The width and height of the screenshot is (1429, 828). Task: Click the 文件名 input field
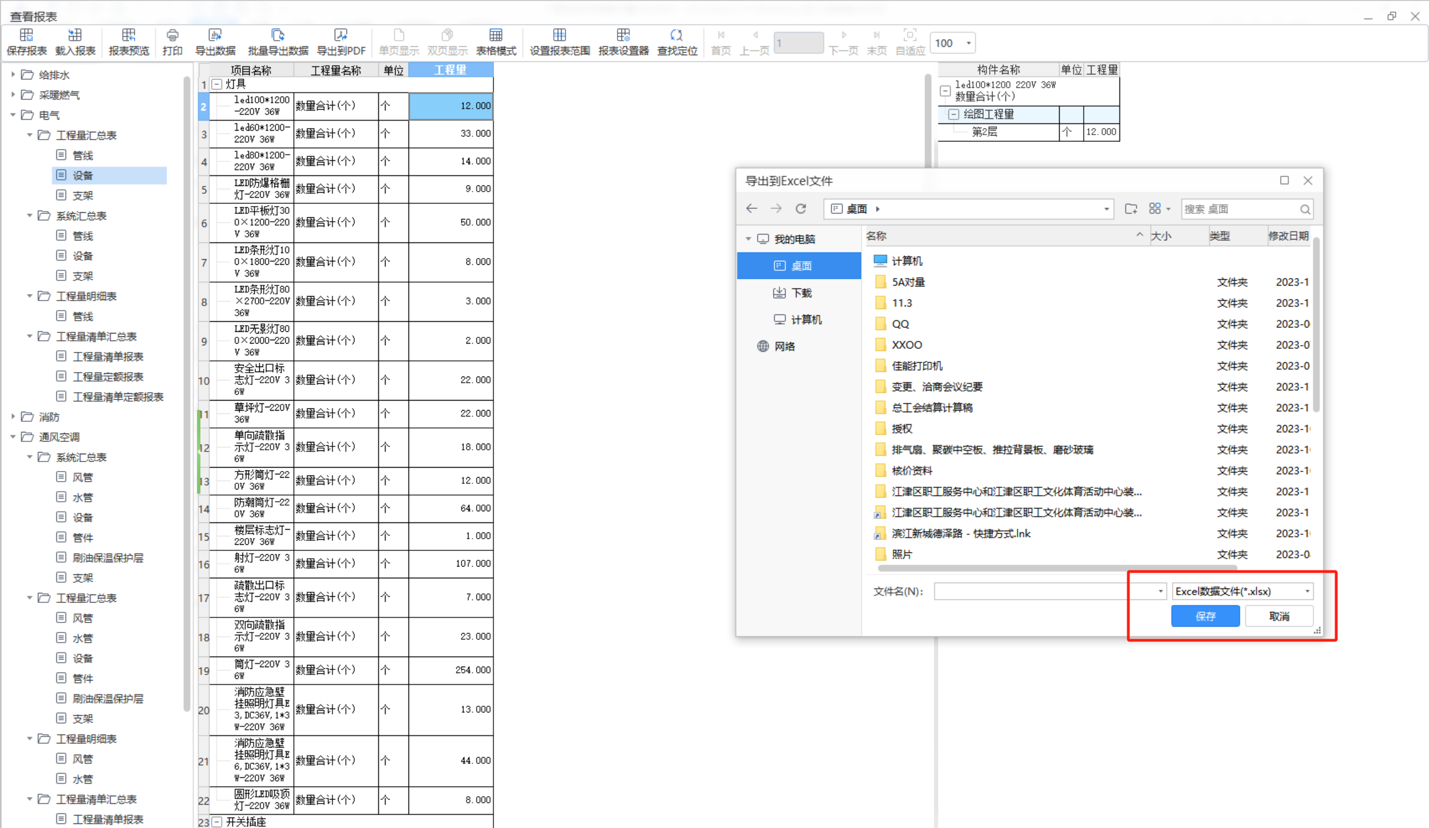(1045, 591)
